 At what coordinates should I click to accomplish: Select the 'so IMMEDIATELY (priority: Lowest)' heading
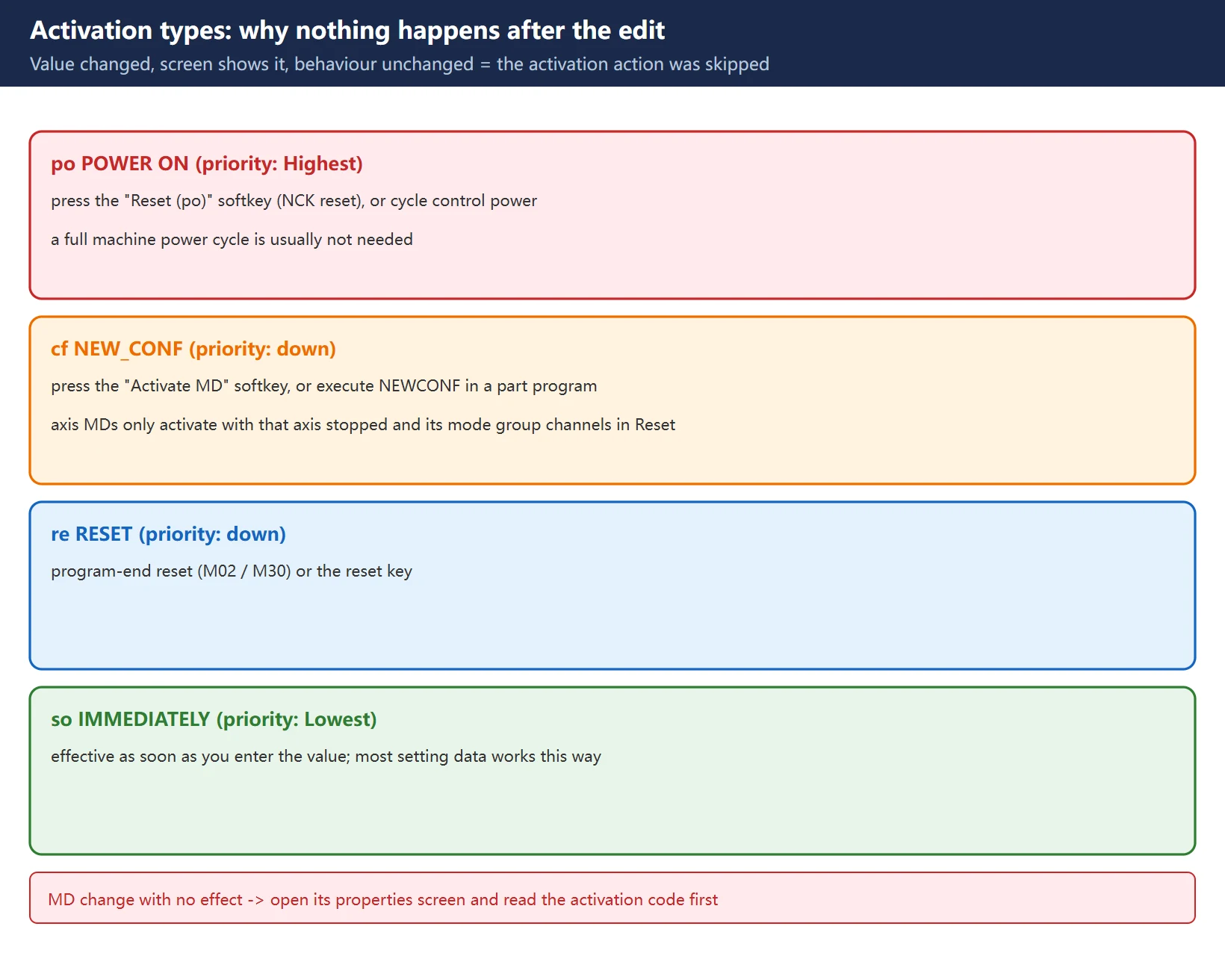pyautogui.click(x=214, y=719)
